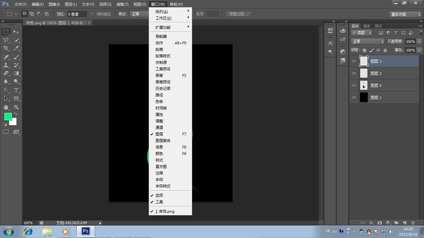Select the Path Selection tool
The width and height of the screenshot is (424, 238).
[x=6, y=98]
